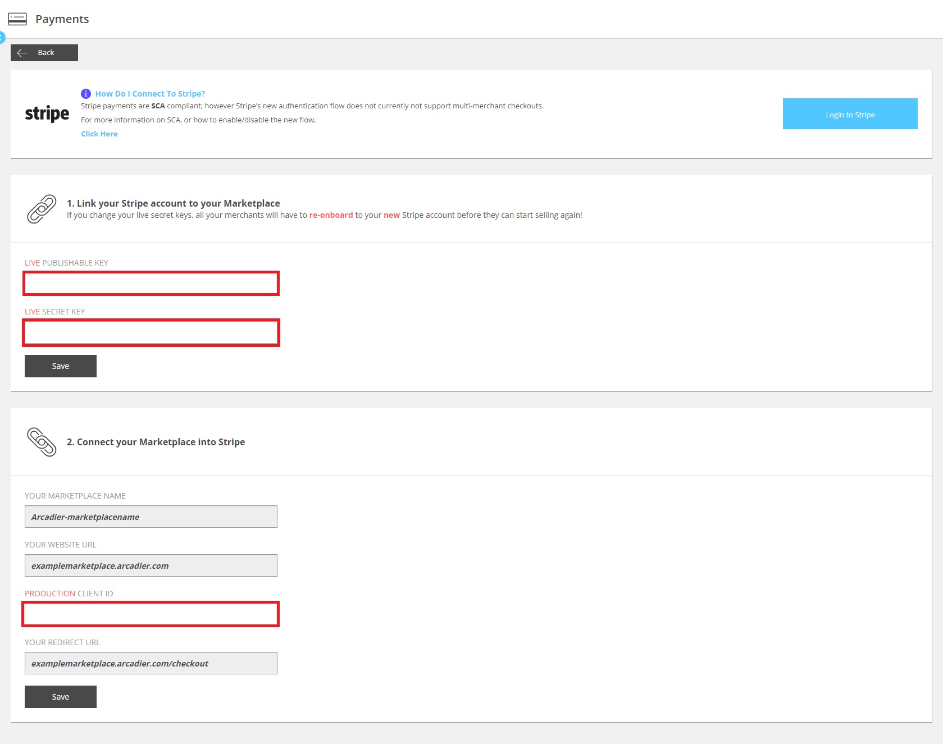This screenshot has width=943, height=744.
Task: Click the 'Connect your Marketplace into Stripe' heading
Action: coord(156,442)
